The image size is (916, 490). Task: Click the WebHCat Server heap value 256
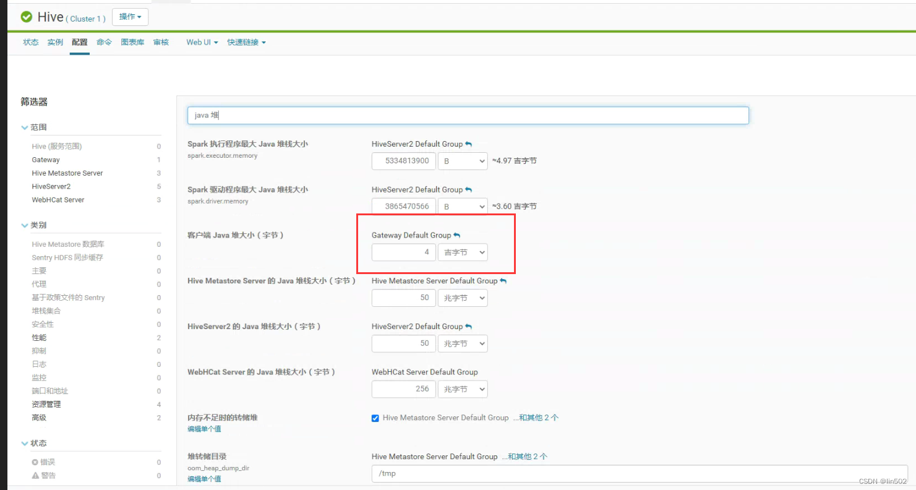[x=404, y=389]
